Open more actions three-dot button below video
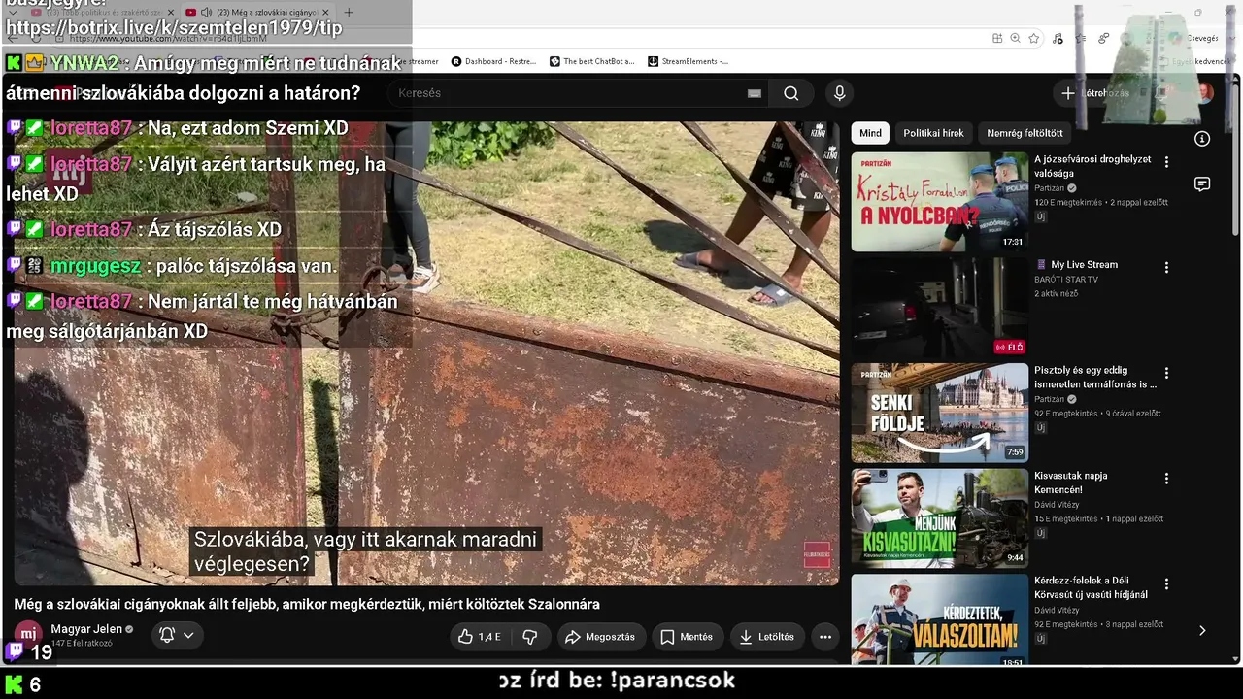This screenshot has height=699, width=1243. pyautogui.click(x=825, y=637)
